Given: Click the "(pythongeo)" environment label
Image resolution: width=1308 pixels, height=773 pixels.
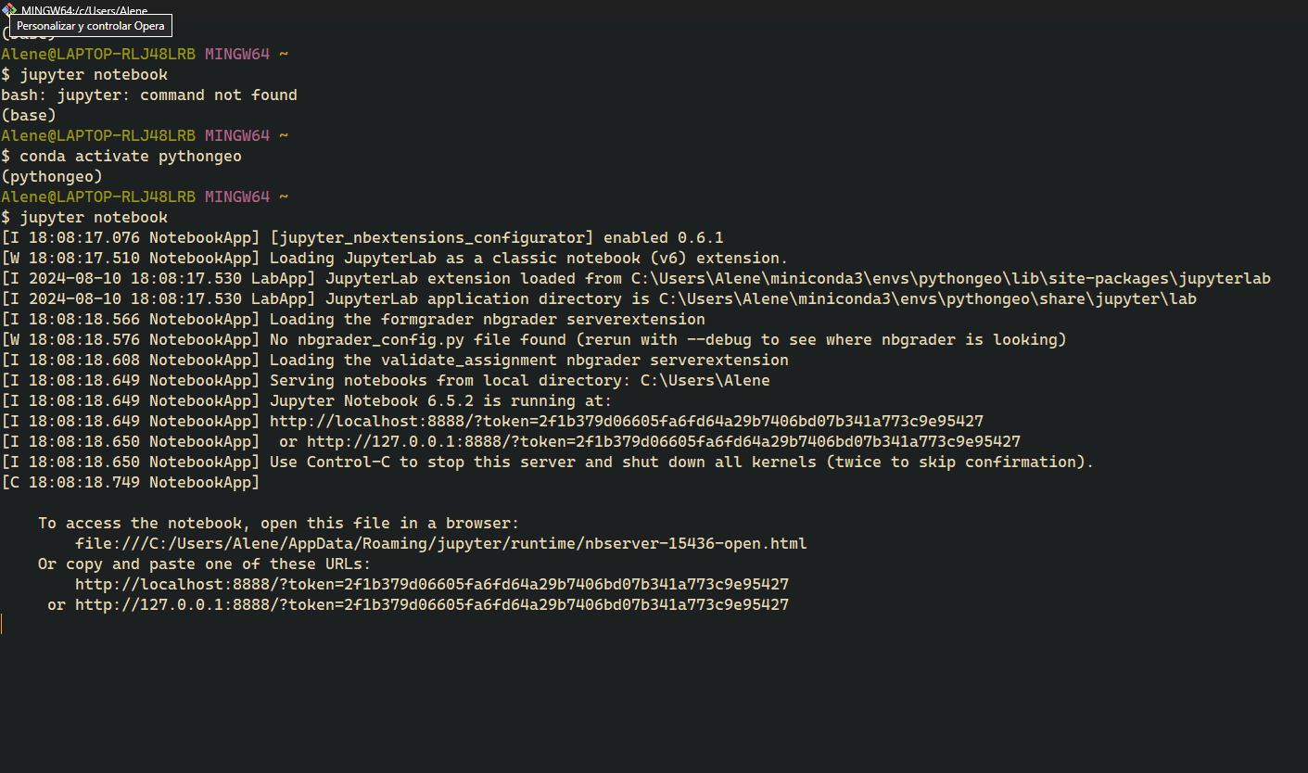Looking at the screenshot, I should pyautogui.click(x=52, y=176).
